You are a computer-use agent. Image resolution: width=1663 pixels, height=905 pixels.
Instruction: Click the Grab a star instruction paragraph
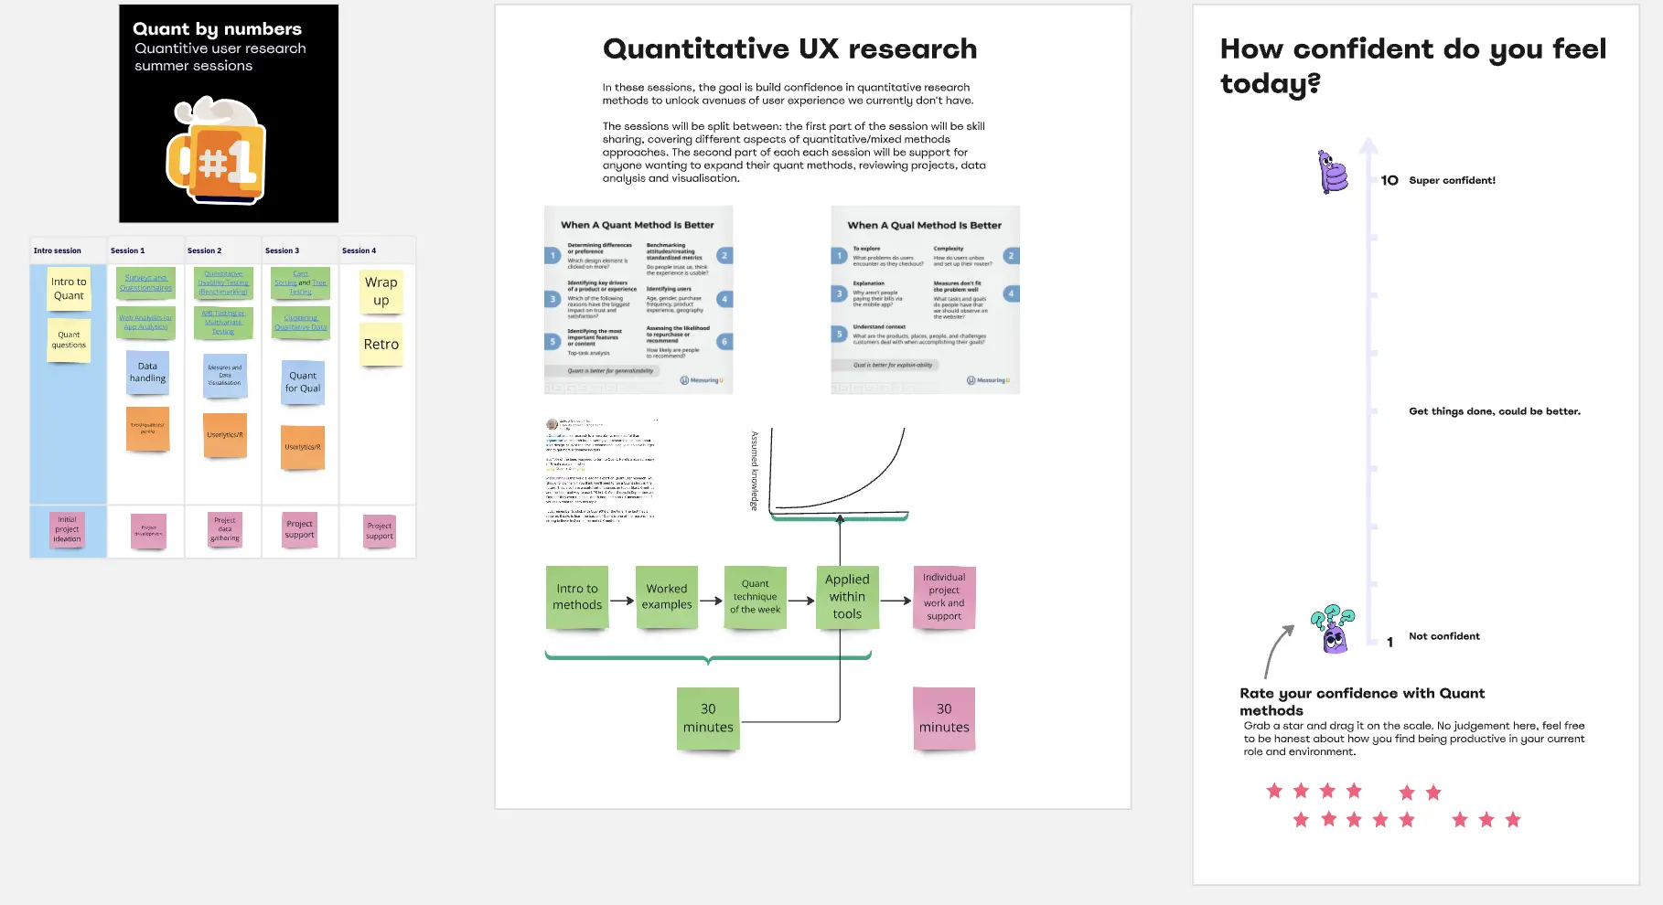[1414, 739]
